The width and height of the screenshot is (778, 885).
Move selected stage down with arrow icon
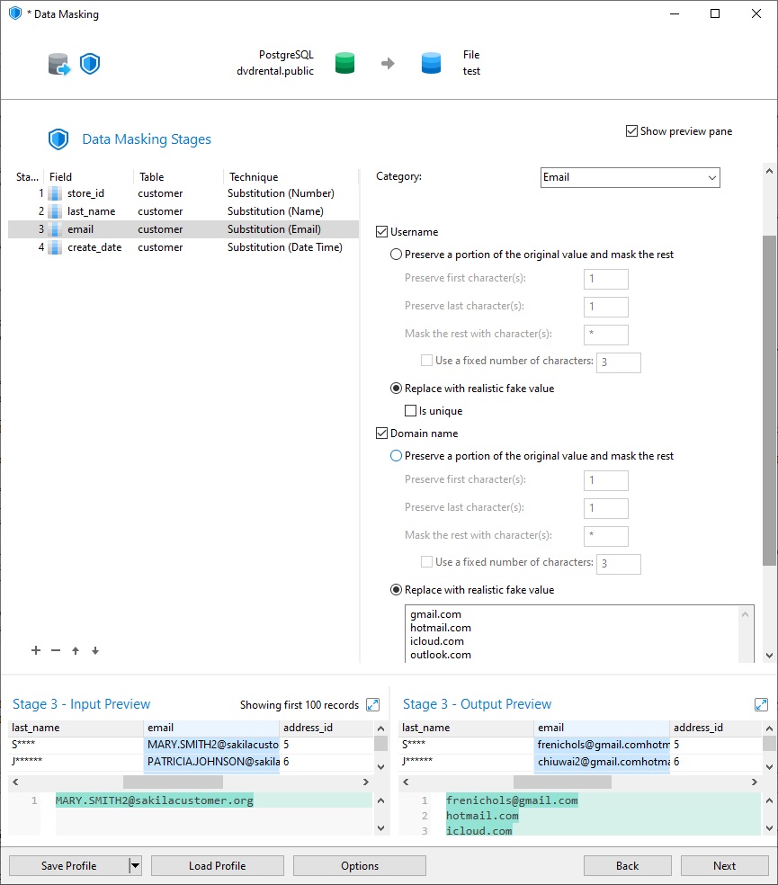94,650
